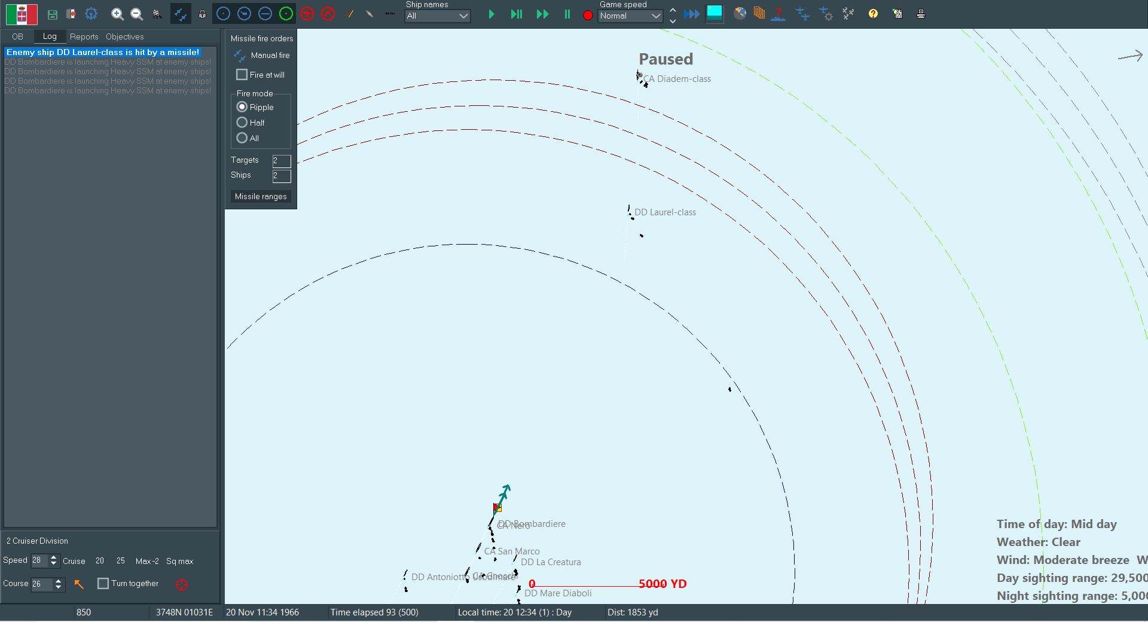Increase speed with the spinner up arrow
This screenshot has height=622, width=1148.
[x=54, y=557]
